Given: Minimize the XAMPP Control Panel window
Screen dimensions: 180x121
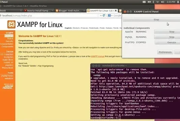Looking at the screenshot, I should [128, 11].
